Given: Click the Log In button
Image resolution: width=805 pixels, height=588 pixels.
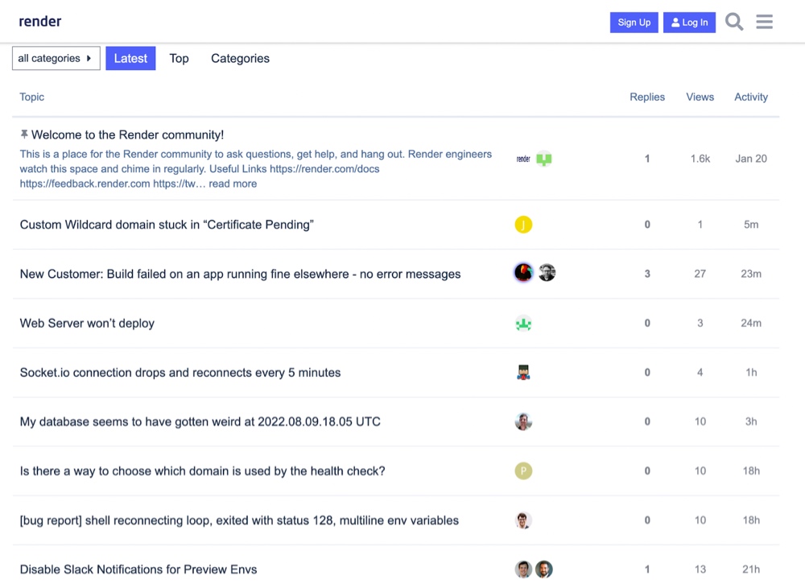Looking at the screenshot, I should [689, 23].
